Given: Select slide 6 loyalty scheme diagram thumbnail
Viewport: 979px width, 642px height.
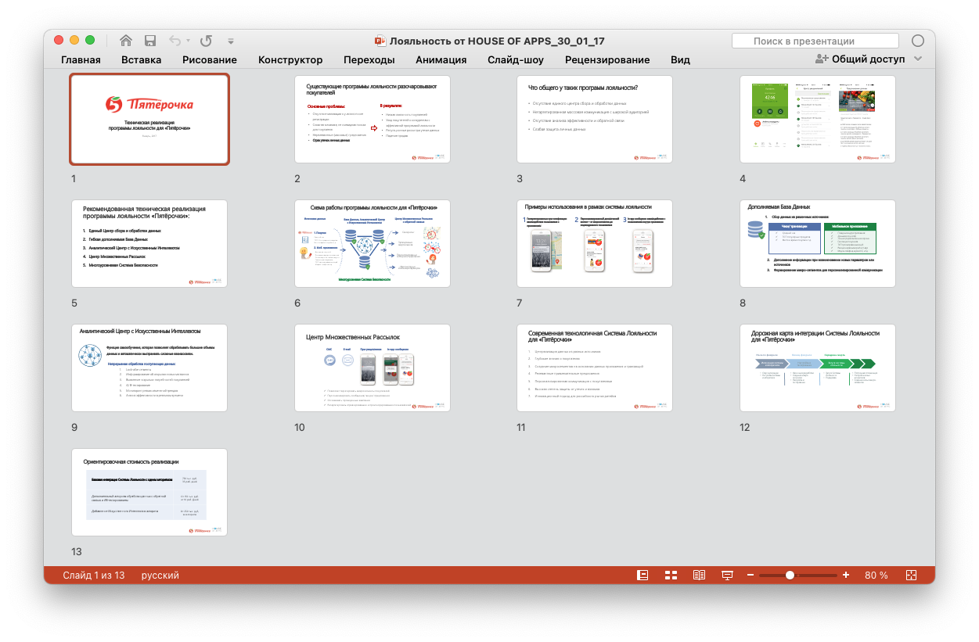Looking at the screenshot, I should point(373,243).
